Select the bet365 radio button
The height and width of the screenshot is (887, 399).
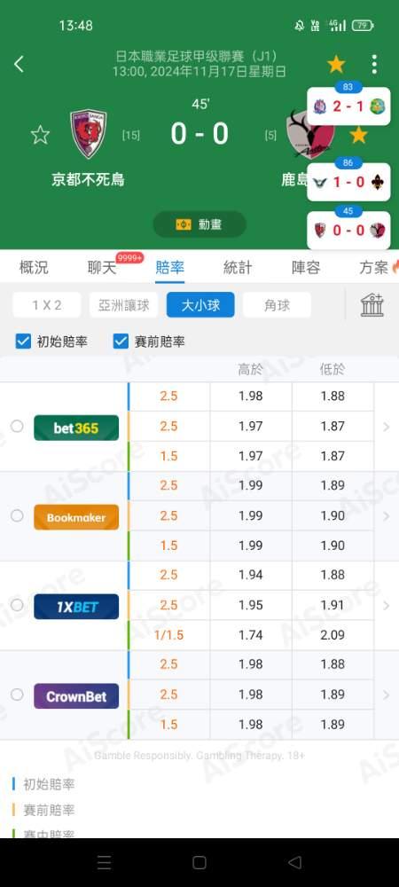tap(17, 426)
